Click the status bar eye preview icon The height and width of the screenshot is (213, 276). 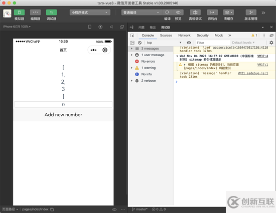pyautogui.click(x=114, y=209)
